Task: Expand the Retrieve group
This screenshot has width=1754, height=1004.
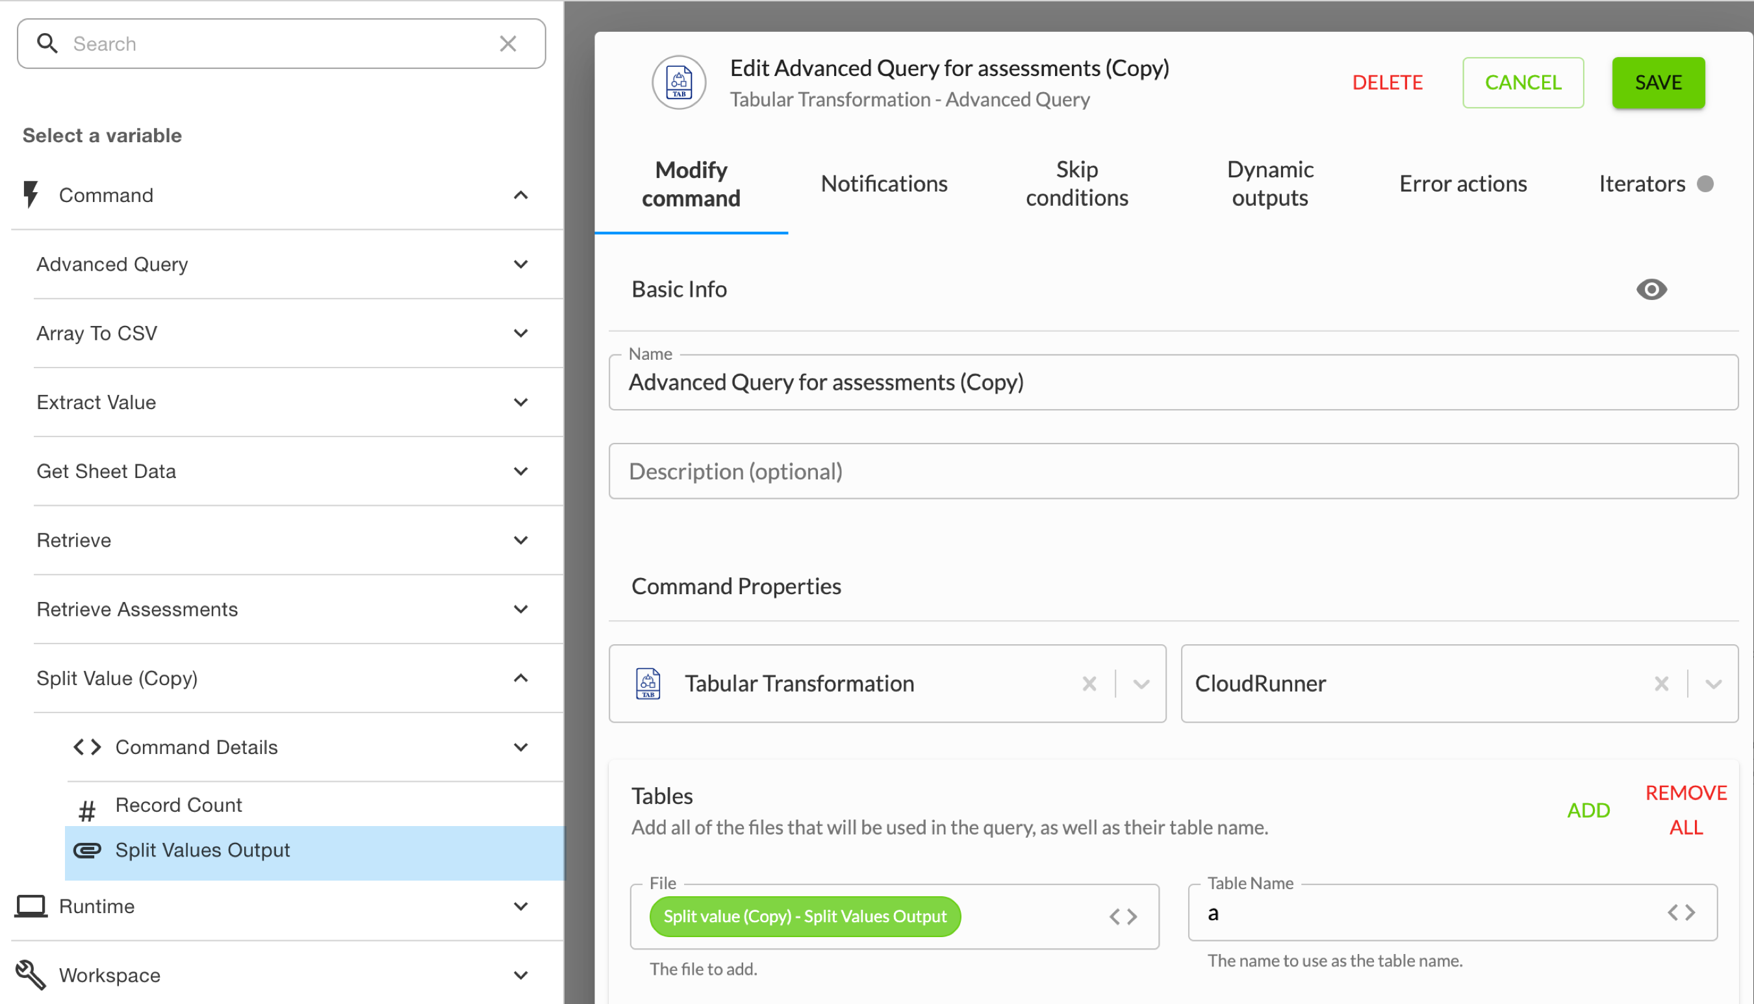Action: (x=521, y=540)
